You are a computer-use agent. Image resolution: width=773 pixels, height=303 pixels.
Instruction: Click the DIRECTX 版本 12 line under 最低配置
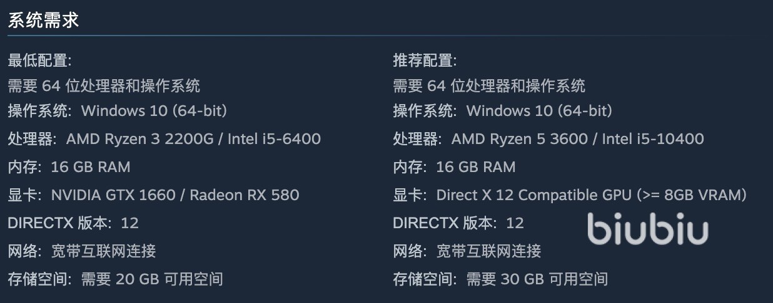[73, 223]
